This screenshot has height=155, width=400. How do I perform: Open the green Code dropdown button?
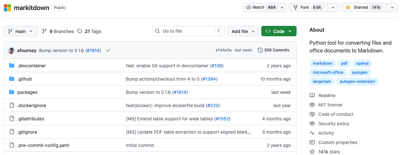click(279, 31)
